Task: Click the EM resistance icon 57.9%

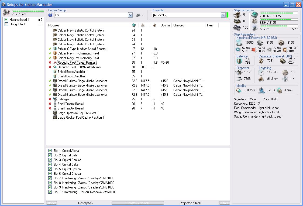Action: 238,50
